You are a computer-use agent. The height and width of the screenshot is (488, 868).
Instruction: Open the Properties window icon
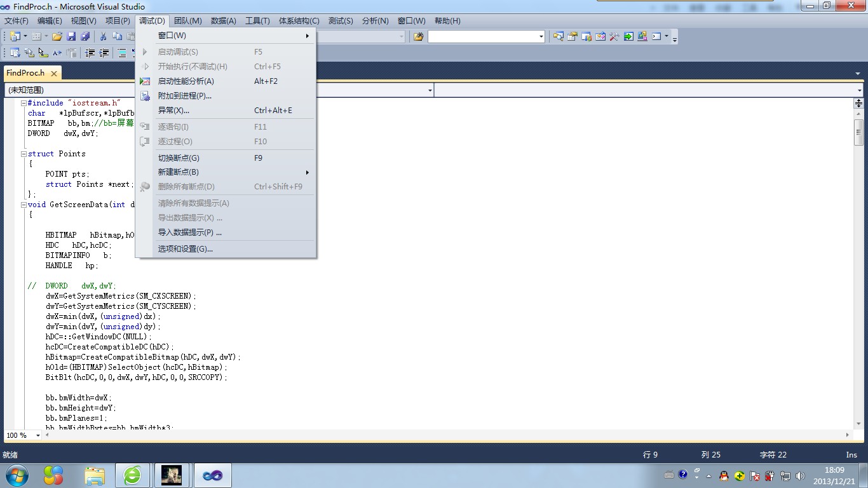(573, 36)
